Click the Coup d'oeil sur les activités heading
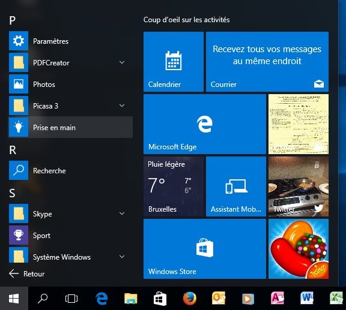Viewport: 346px width, 310px height. click(x=186, y=20)
